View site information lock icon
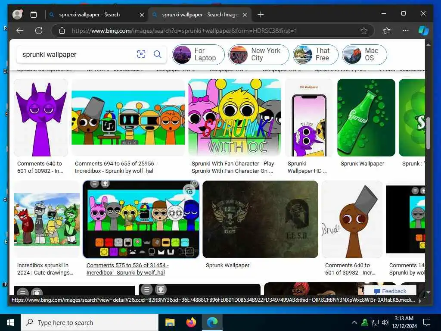 click(x=62, y=31)
